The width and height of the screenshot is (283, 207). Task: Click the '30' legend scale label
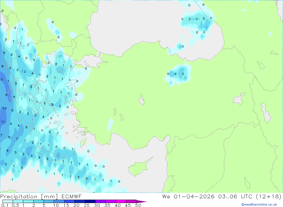coord(97,205)
